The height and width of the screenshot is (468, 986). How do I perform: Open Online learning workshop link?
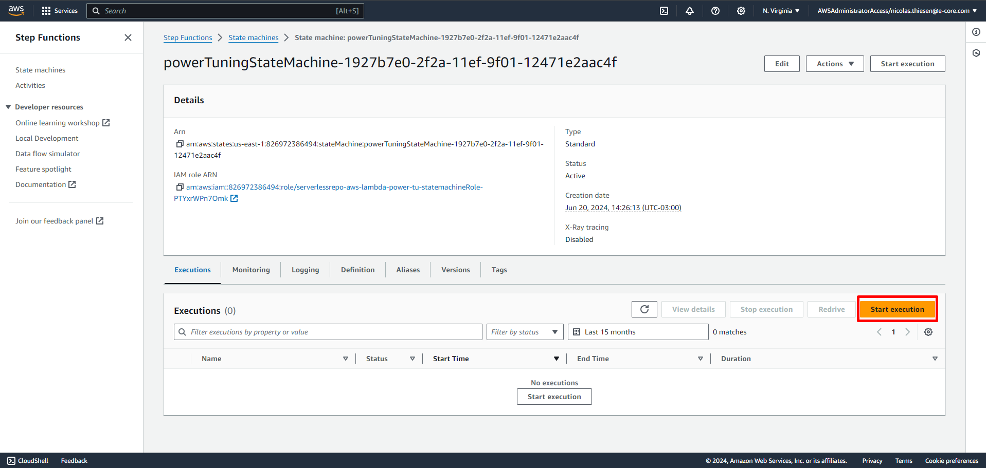[x=62, y=123]
